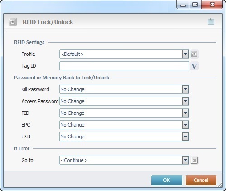Close the window with the red X
Image resolution: width=226 pixels, height=191 pixels.
pyautogui.click(x=212, y=5)
